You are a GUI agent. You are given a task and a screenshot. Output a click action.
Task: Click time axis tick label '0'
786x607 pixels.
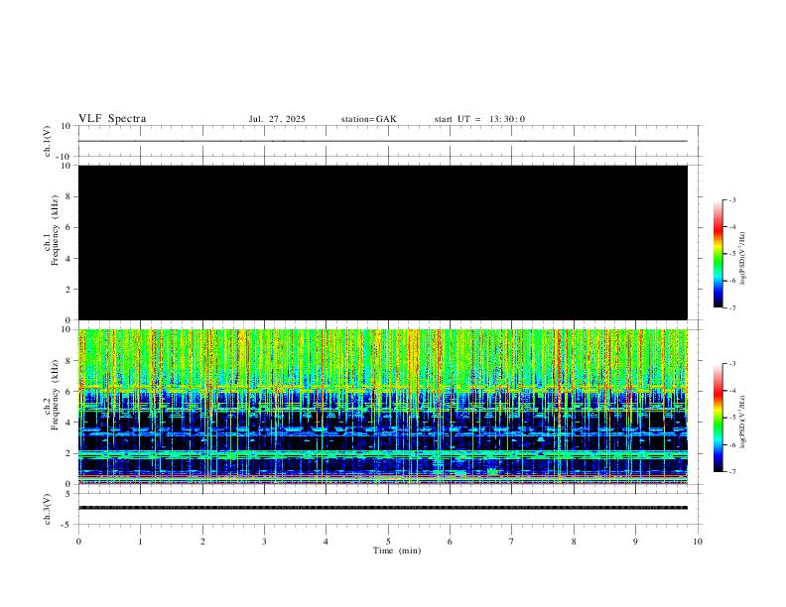[78, 542]
